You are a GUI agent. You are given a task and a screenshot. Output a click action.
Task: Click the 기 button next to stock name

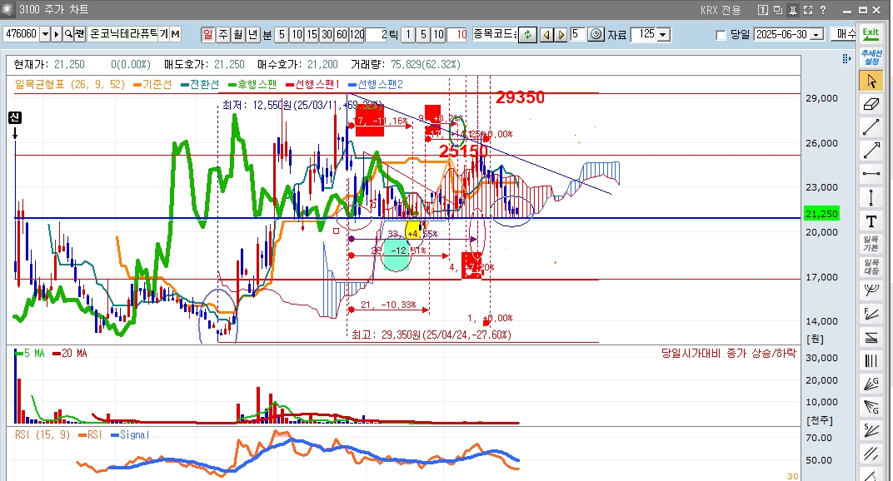pyautogui.click(x=163, y=34)
